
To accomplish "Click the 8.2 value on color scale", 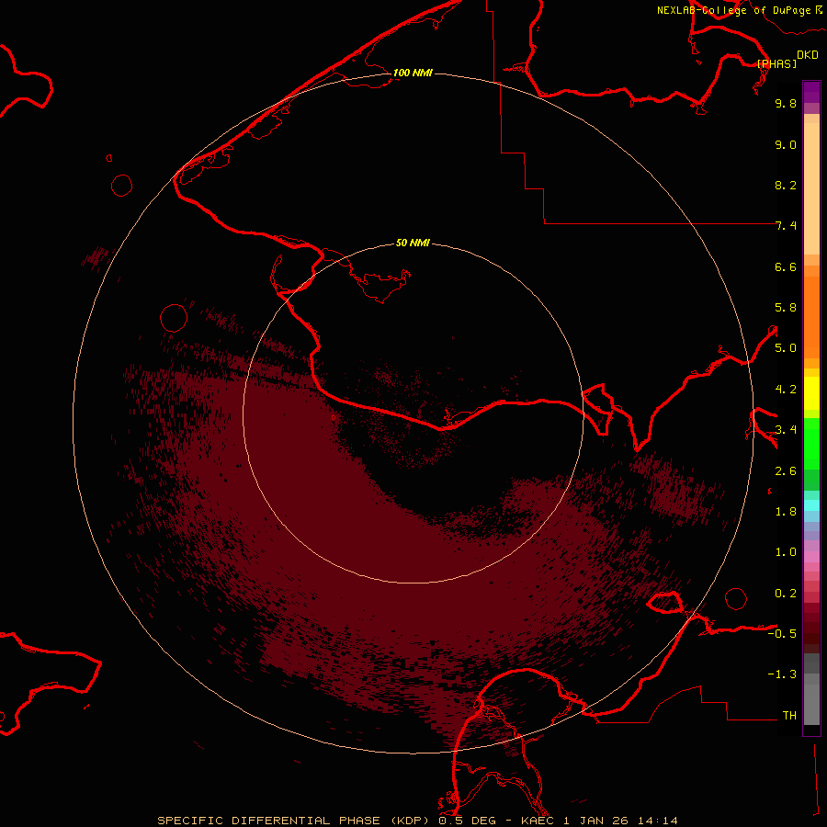I will pyautogui.click(x=786, y=185).
